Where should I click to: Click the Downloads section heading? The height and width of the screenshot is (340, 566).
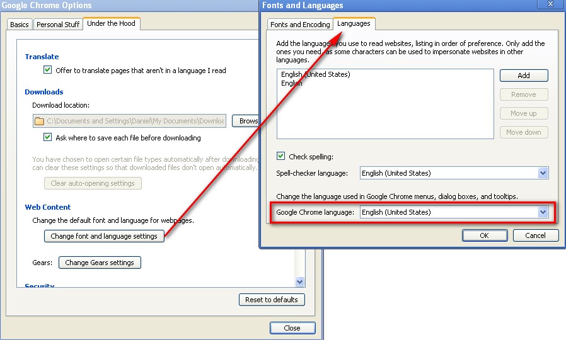click(44, 92)
